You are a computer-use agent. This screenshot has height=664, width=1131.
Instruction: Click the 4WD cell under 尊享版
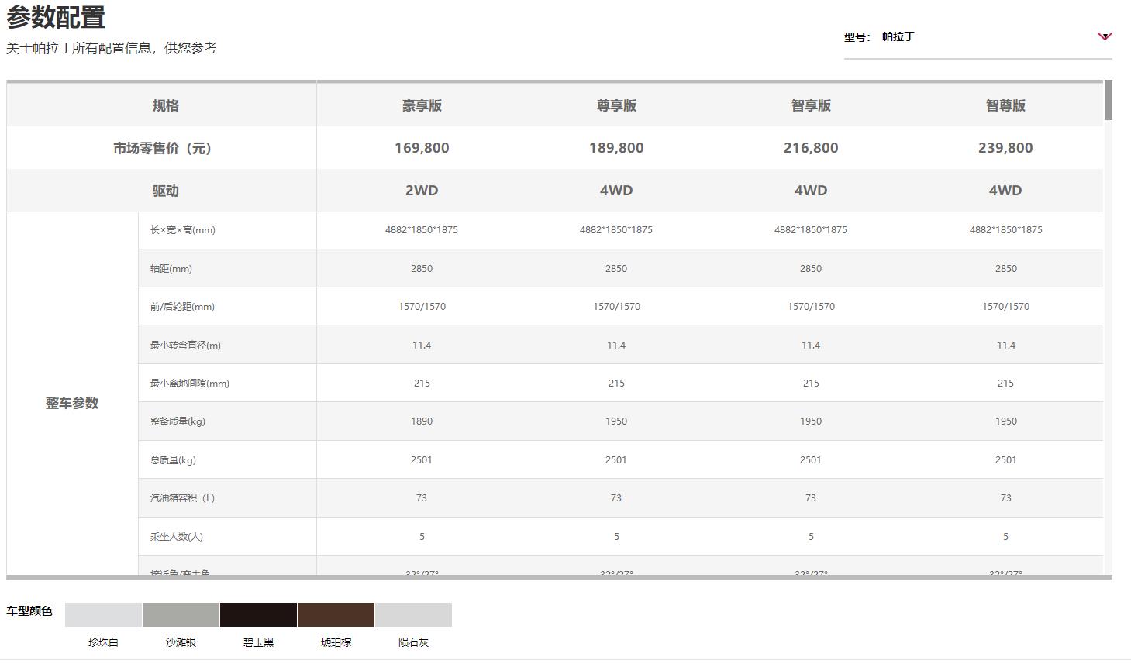pyautogui.click(x=616, y=191)
